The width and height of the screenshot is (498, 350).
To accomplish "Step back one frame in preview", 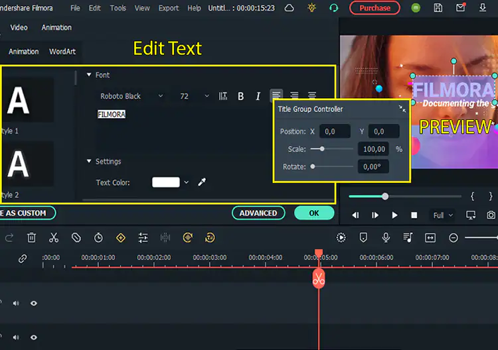I will click(355, 215).
